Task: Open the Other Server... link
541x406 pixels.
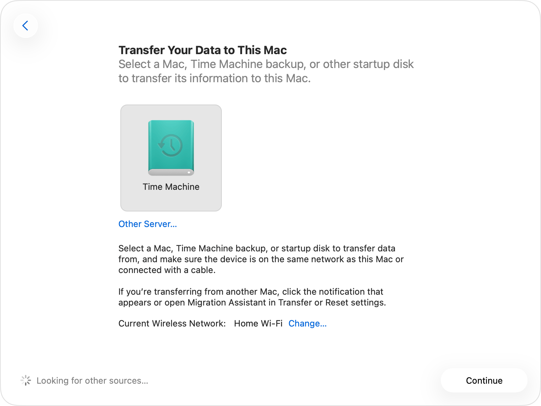Action: 147,224
